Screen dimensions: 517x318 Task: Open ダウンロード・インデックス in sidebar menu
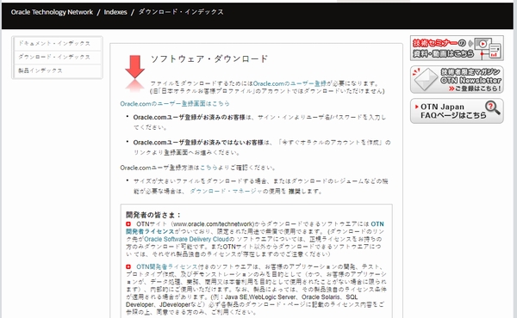point(58,57)
